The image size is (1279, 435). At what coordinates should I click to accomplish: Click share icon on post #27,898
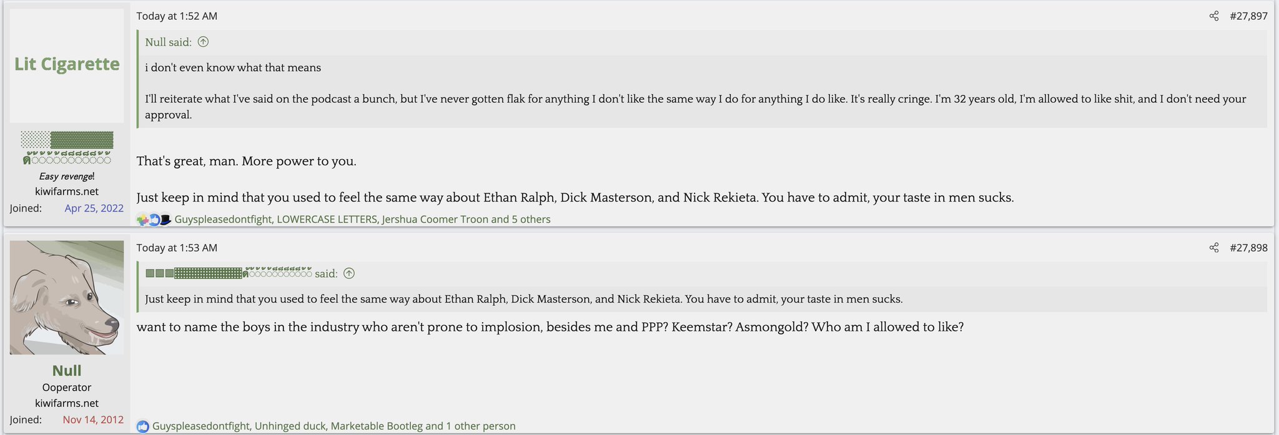pyautogui.click(x=1213, y=248)
